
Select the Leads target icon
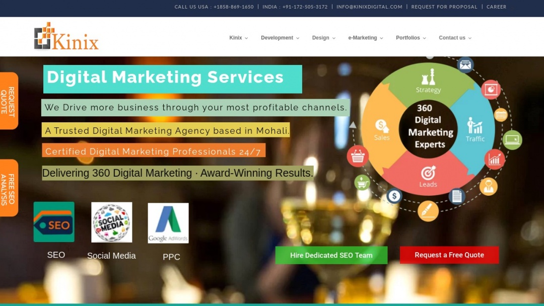(x=428, y=171)
